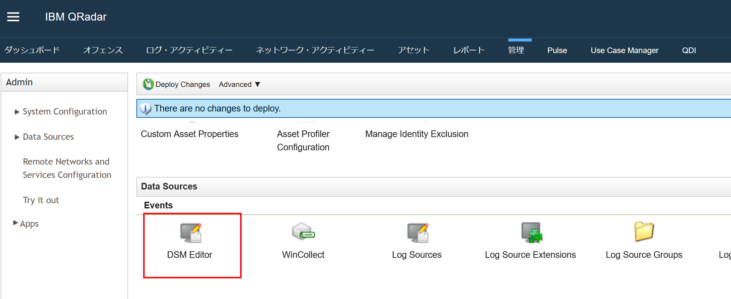Switch to the アセット tab
The width and height of the screenshot is (731, 299).
414,50
